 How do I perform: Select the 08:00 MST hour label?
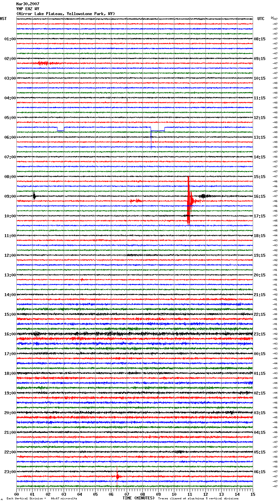pos(10,177)
